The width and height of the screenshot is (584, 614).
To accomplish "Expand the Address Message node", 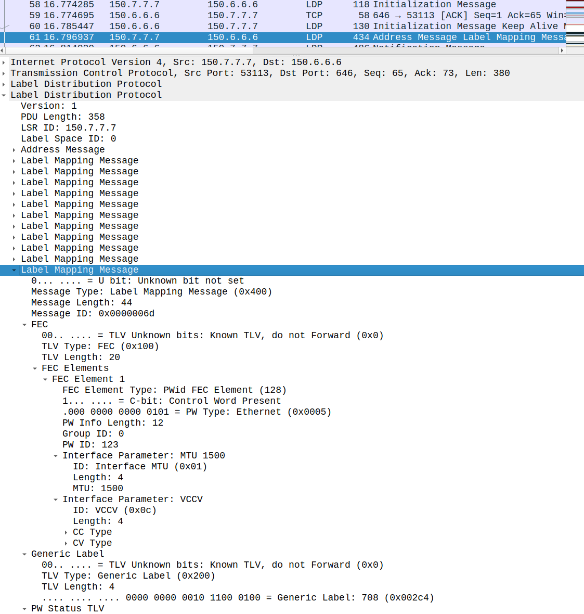I will [14, 150].
